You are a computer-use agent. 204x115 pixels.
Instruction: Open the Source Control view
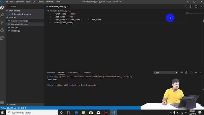click(2, 23)
